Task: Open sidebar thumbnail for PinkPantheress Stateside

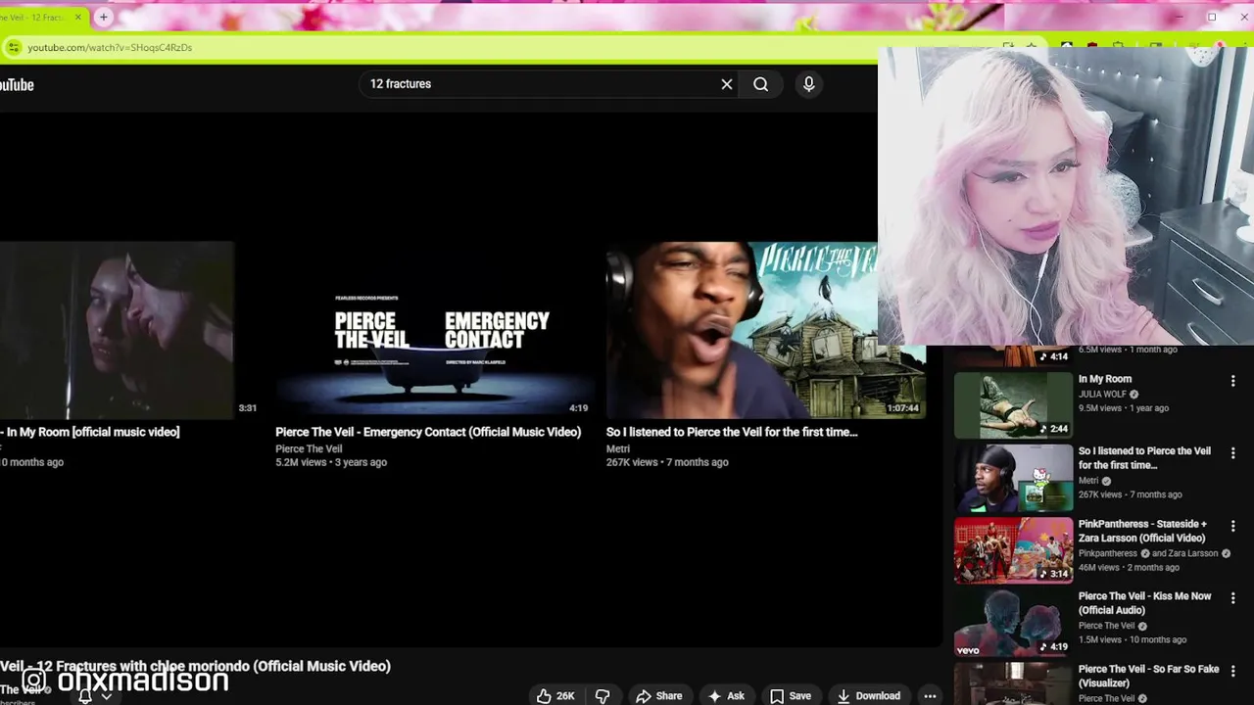Action: (x=1014, y=550)
